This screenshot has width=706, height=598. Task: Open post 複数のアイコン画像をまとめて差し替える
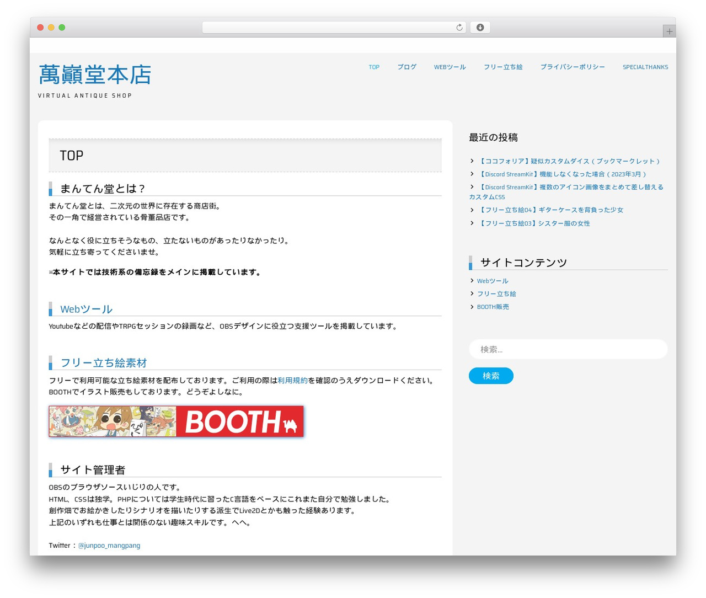click(x=566, y=192)
